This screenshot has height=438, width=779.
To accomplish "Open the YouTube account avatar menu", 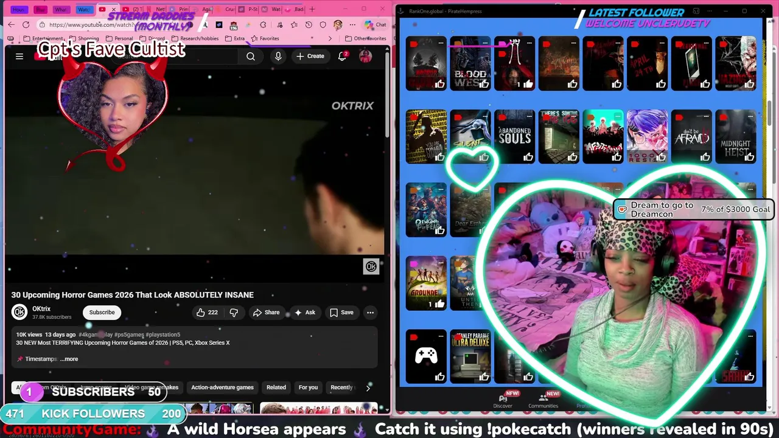I will click(366, 56).
